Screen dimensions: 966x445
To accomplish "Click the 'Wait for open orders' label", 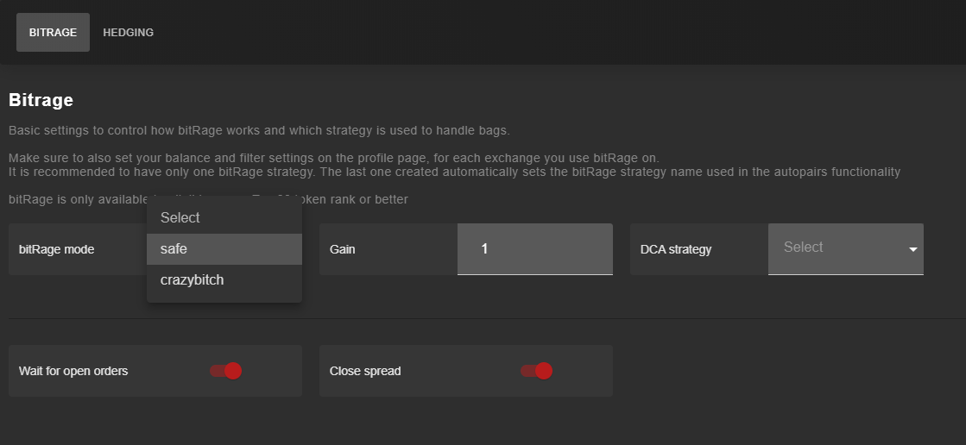I will pos(73,371).
